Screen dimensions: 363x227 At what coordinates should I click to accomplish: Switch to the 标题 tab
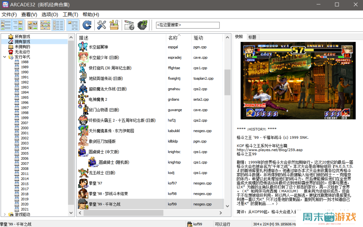tap(252, 37)
